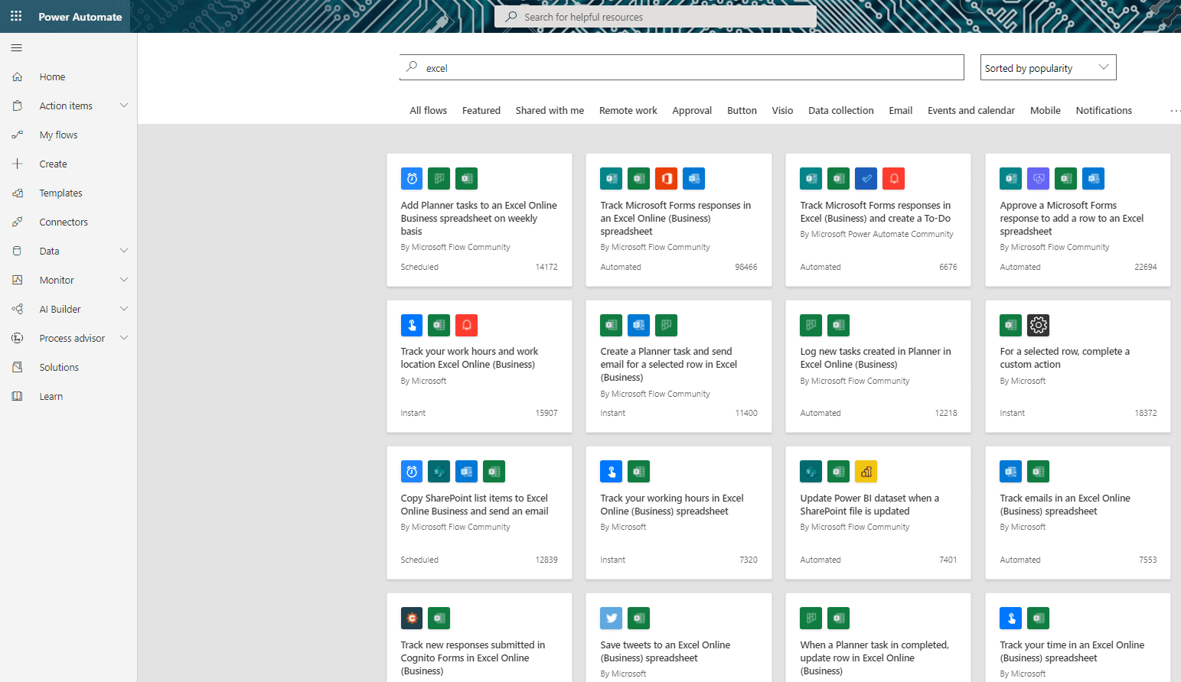
Task: Click the AI Builder icon
Action: click(18, 310)
